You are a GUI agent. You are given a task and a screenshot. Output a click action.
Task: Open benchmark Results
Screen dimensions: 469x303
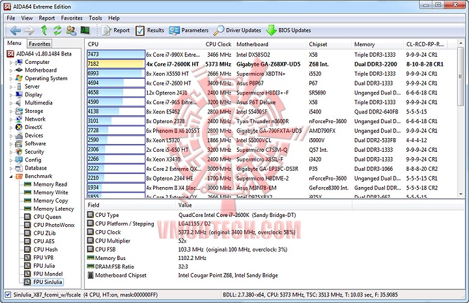tap(150, 30)
